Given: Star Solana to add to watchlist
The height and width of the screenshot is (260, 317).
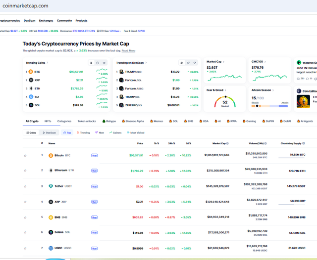Looking at the screenshot, I should (25, 232).
